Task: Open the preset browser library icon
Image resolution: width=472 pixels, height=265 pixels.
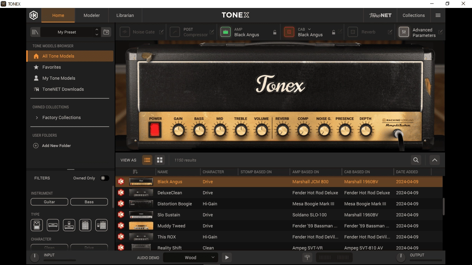Action: point(35,32)
